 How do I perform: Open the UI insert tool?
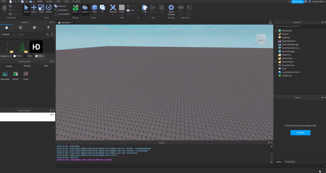pos(102,9)
